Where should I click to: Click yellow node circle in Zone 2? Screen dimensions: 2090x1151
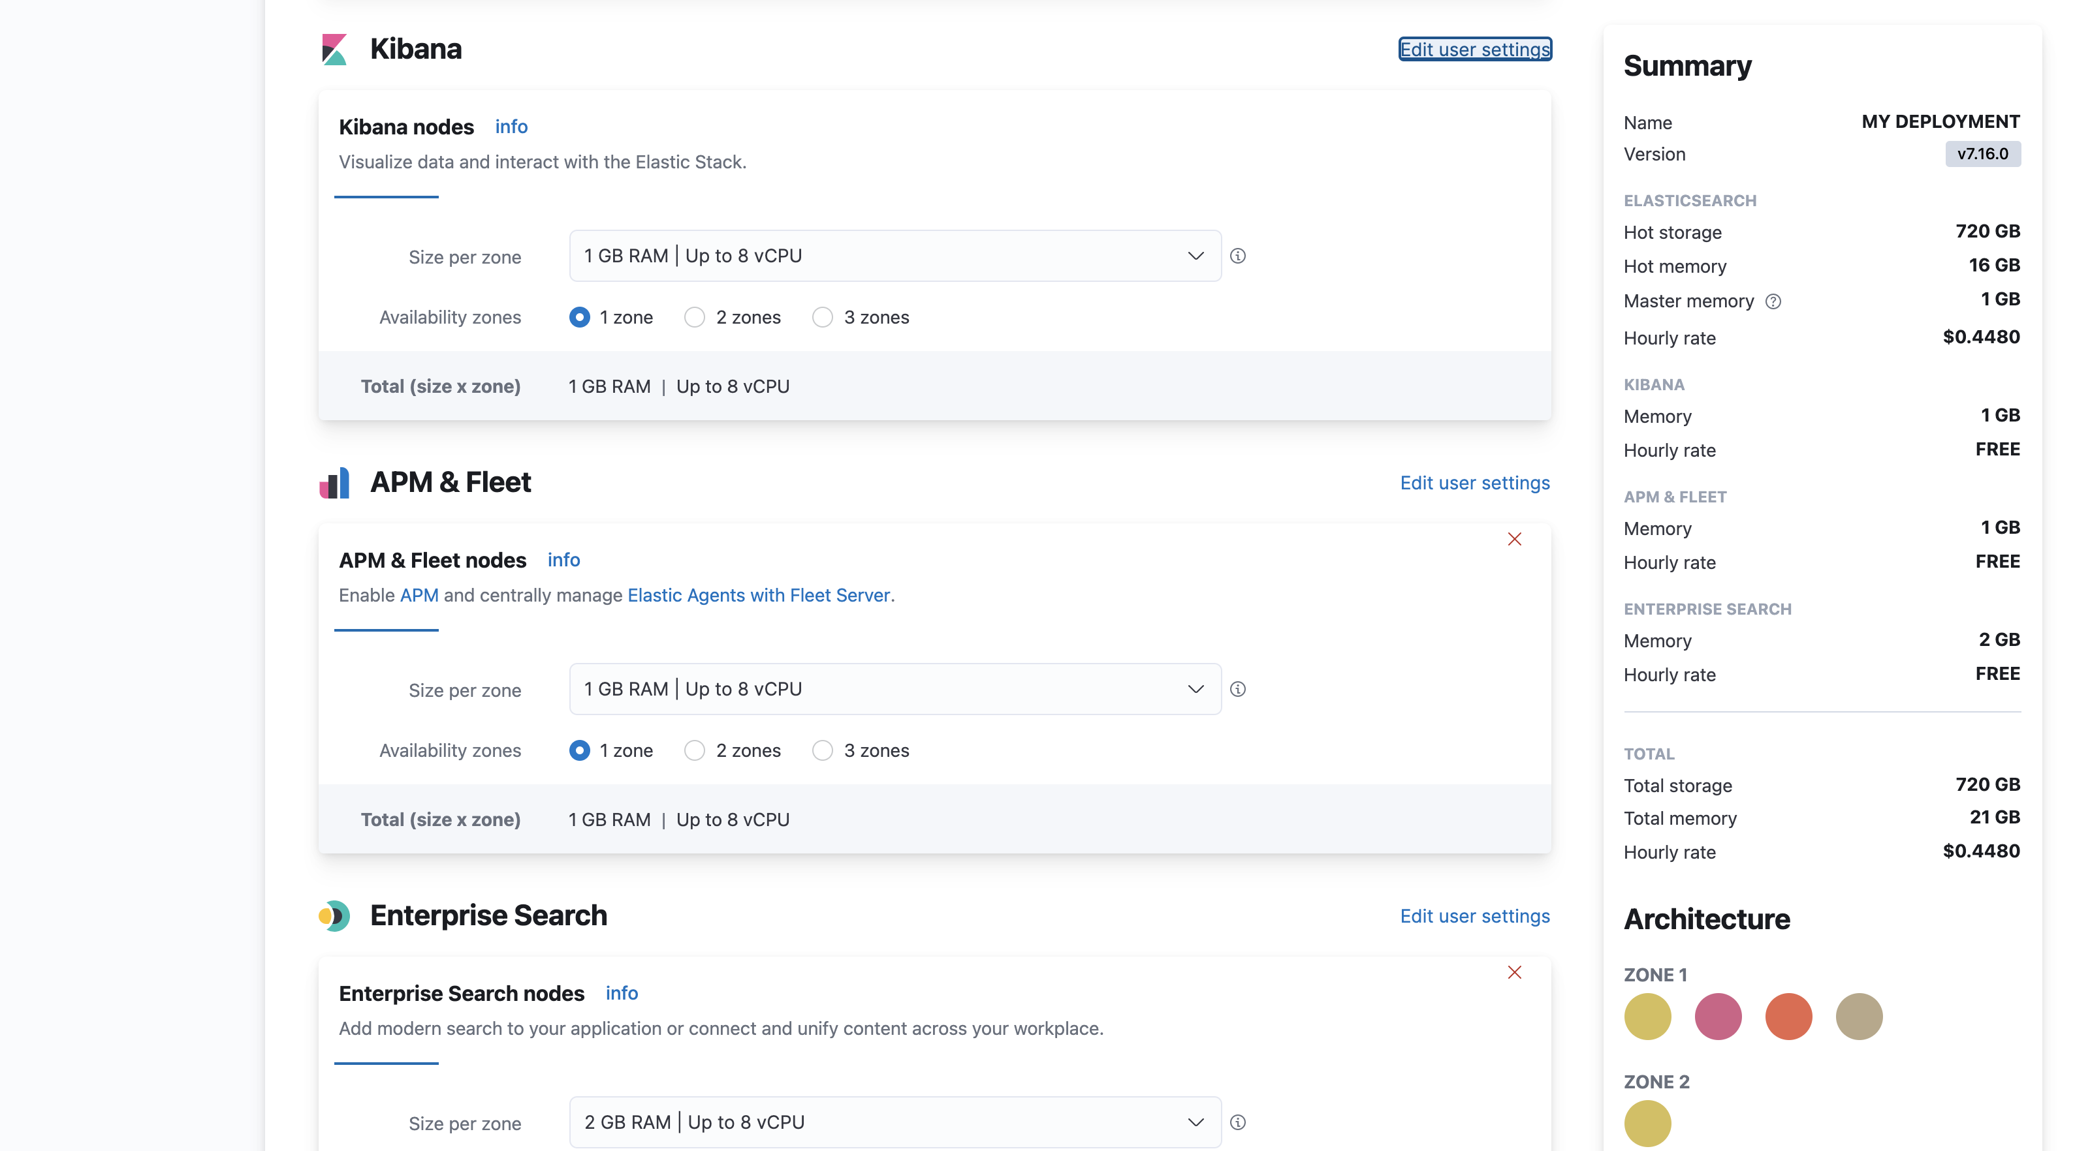pyautogui.click(x=1647, y=1124)
